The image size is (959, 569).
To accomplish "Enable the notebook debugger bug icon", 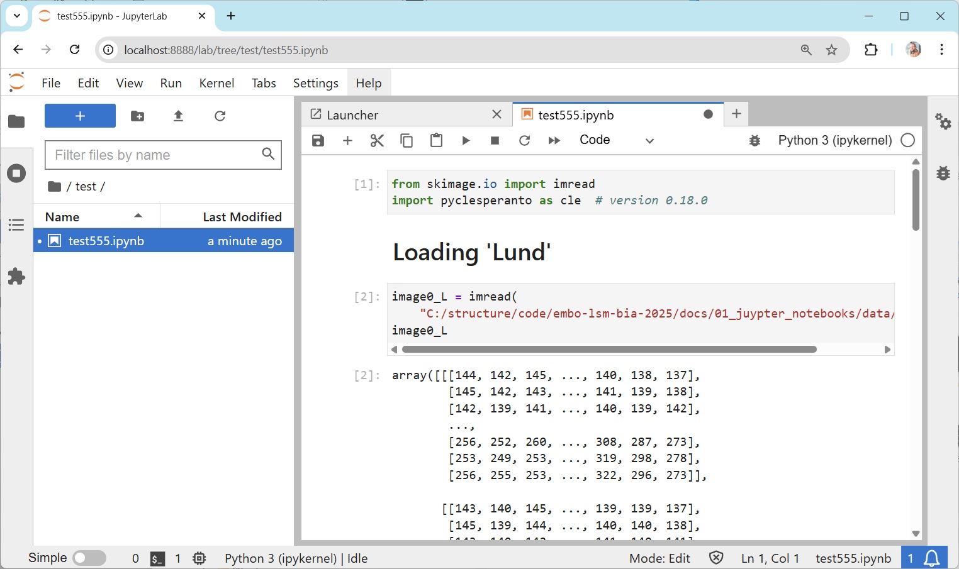I will pyautogui.click(x=755, y=140).
